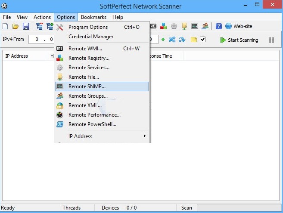
Task: Open the View menu
Action: [x=22, y=17]
